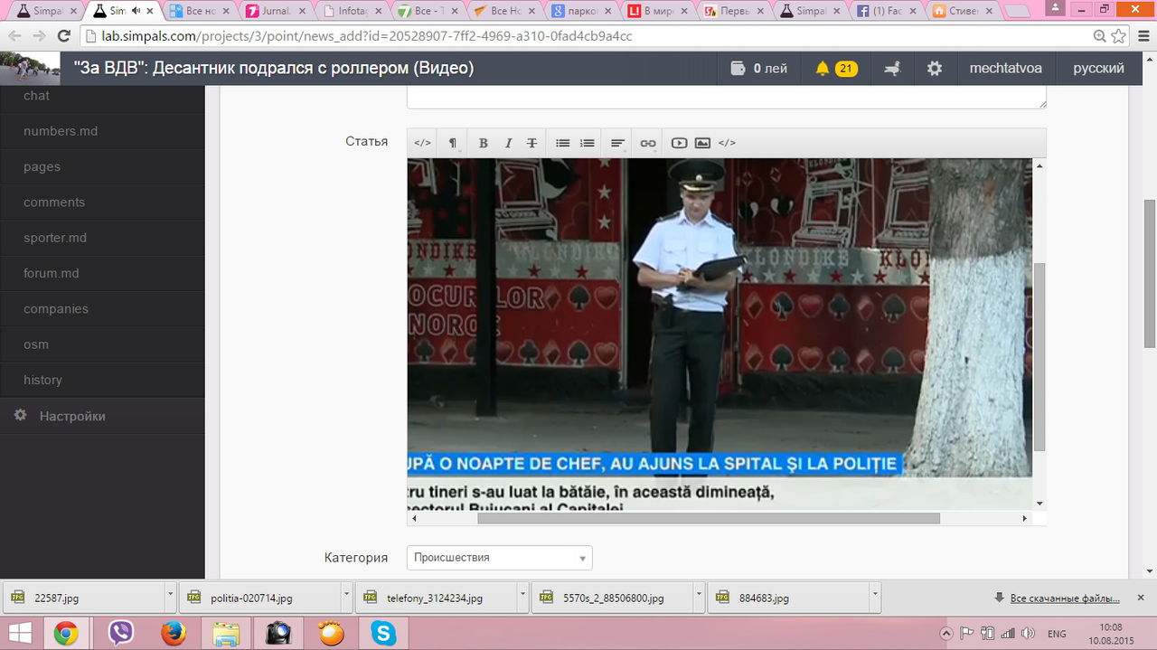Image resolution: width=1157 pixels, height=650 pixels.
Task: Open Настройки settings in sidebar
Action: pos(102,416)
